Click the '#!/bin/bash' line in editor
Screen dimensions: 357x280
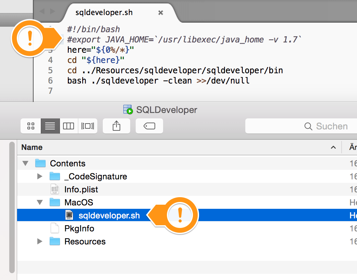coord(94,29)
